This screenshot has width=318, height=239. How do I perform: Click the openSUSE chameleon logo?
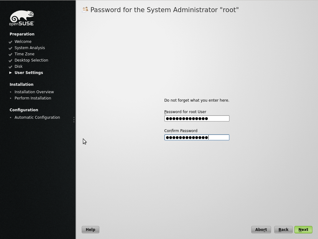(21, 18)
